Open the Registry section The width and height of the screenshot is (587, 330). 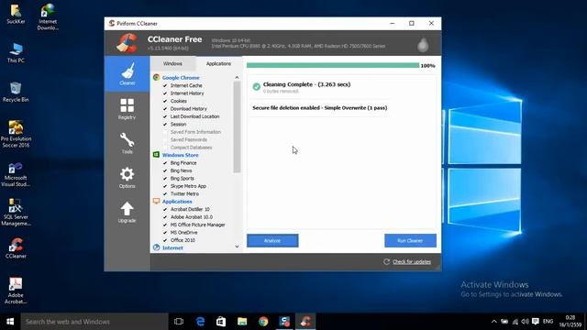127,109
